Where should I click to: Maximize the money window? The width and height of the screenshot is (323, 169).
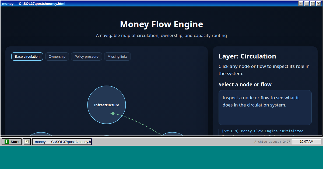[x=313, y=3]
